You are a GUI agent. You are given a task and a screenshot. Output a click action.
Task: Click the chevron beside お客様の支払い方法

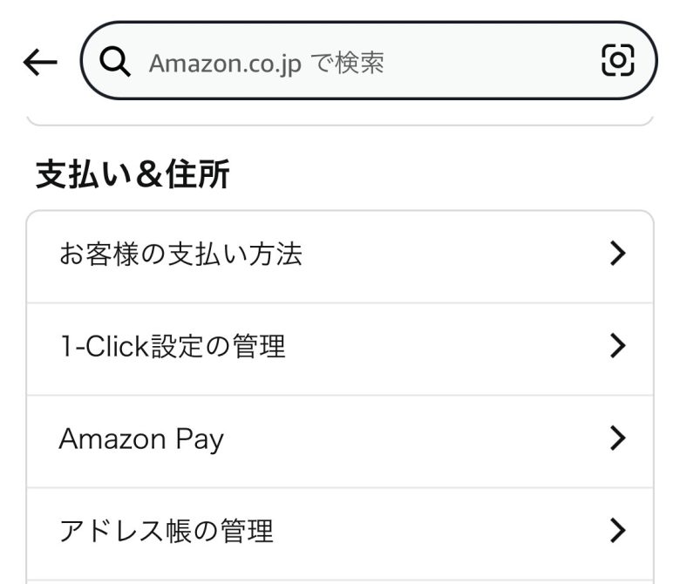click(618, 255)
